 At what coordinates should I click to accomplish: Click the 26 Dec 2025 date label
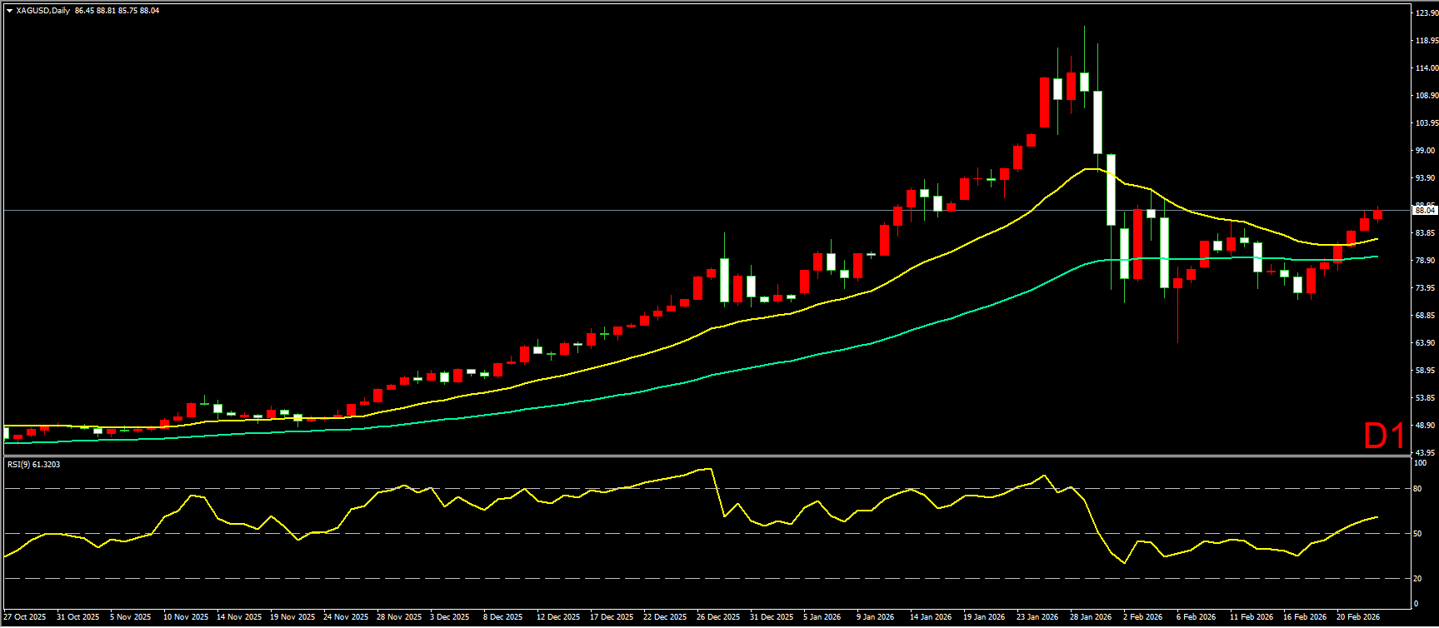[718, 617]
